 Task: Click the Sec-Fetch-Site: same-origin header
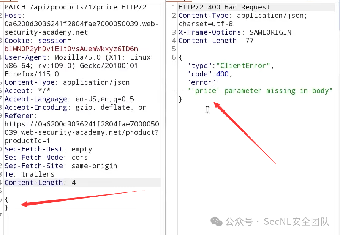(x=61, y=166)
